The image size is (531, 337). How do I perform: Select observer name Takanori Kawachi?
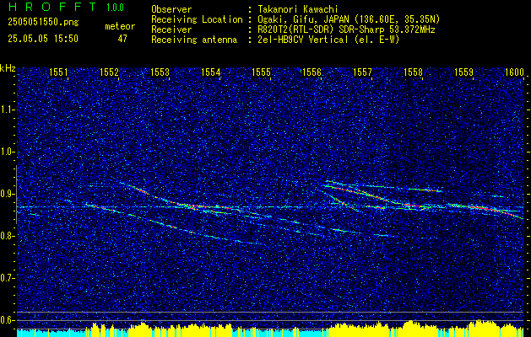coord(297,9)
